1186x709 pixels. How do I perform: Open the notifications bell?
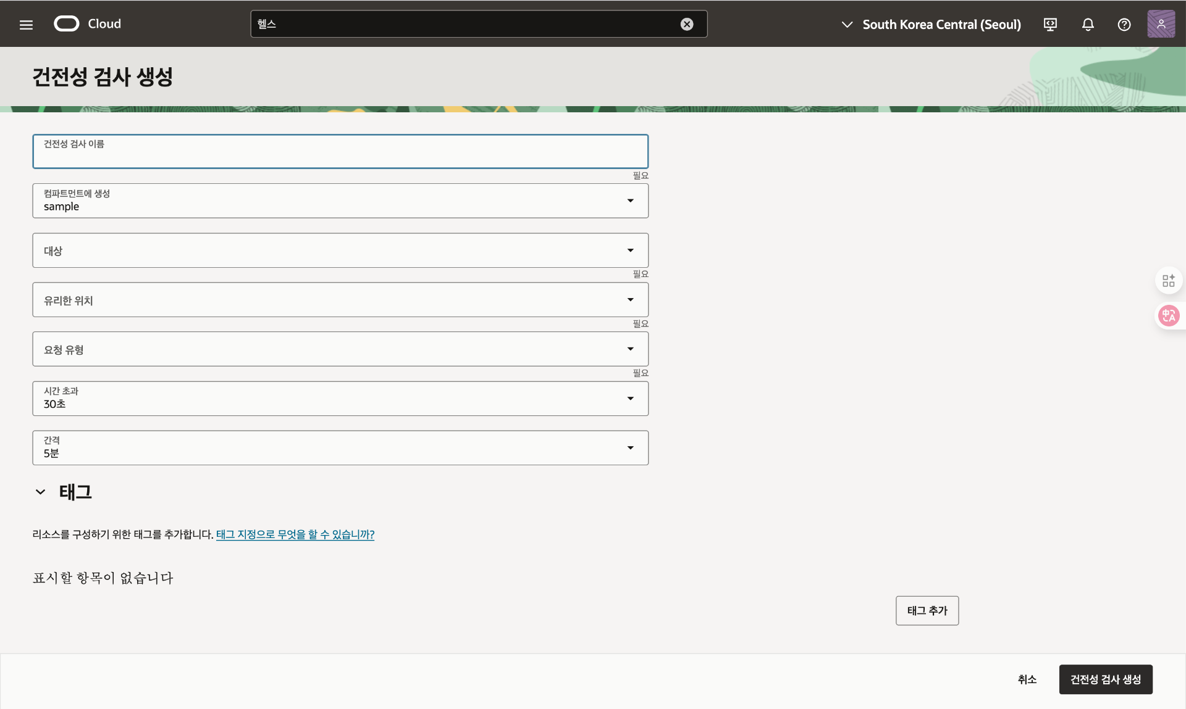(x=1088, y=25)
